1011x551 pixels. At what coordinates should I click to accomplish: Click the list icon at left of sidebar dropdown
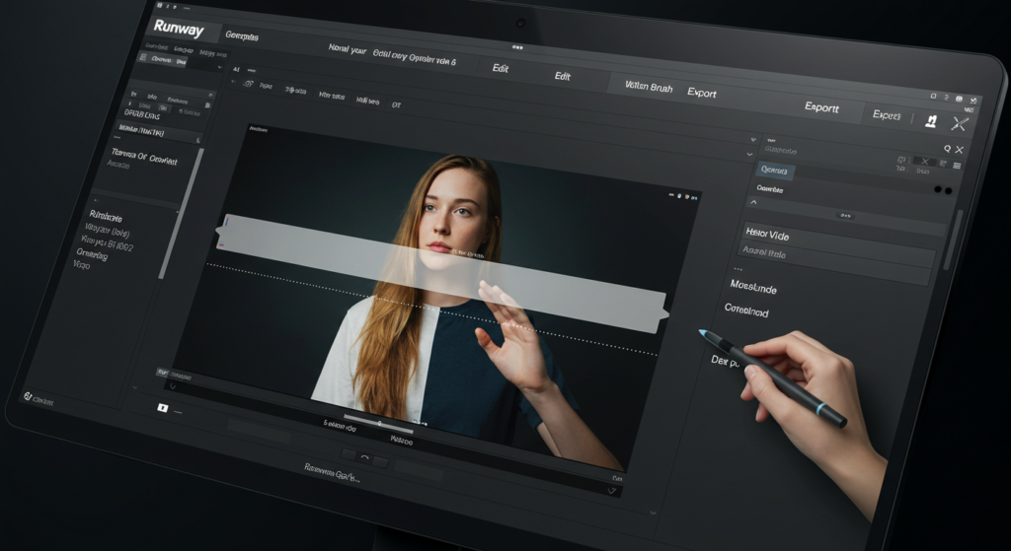(x=143, y=58)
